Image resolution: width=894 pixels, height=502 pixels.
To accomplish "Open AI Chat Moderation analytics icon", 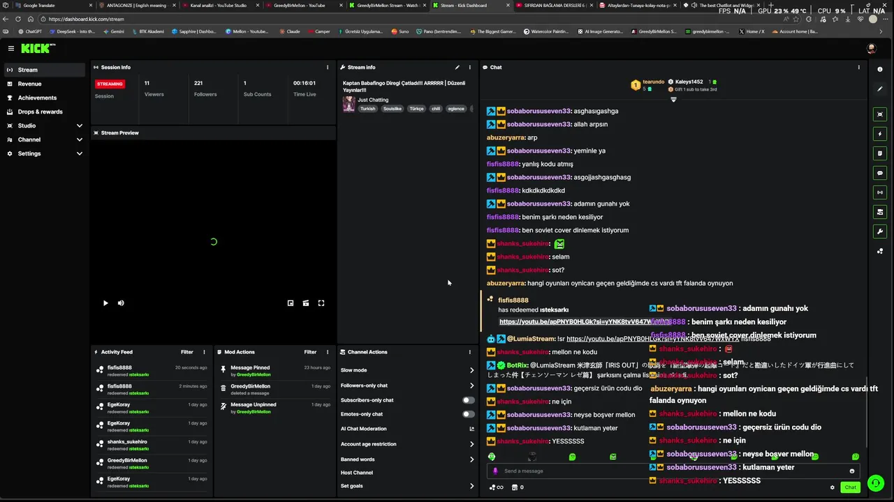I will tap(472, 429).
